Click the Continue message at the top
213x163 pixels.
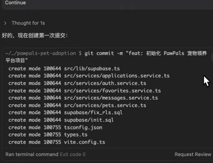coord(15,3)
